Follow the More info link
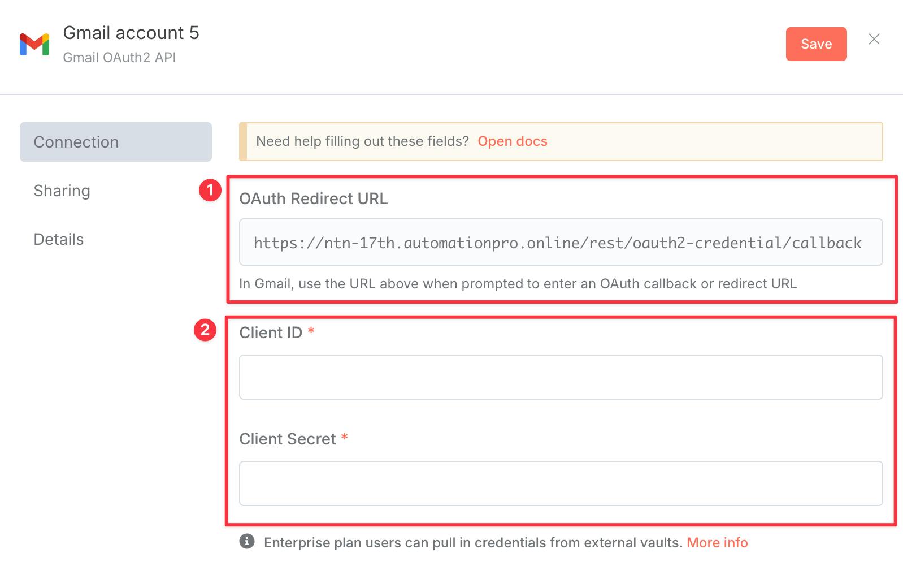Viewport: 903px width, 579px height. [717, 543]
